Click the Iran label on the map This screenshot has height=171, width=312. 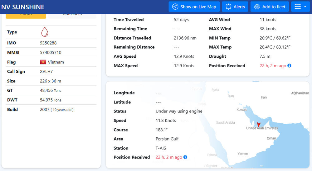click(264, 97)
